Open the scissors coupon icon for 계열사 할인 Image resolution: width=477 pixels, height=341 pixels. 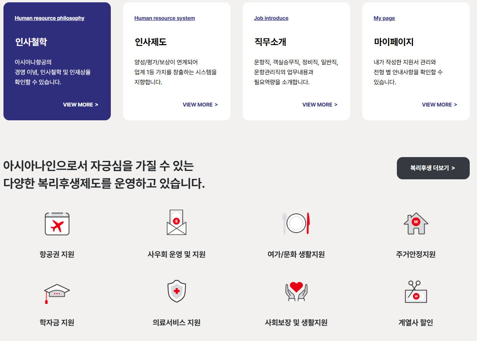tap(416, 292)
